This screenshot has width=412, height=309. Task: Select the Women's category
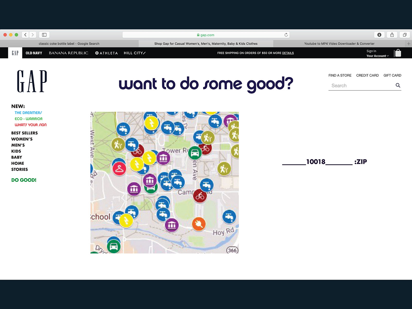[x=22, y=139]
